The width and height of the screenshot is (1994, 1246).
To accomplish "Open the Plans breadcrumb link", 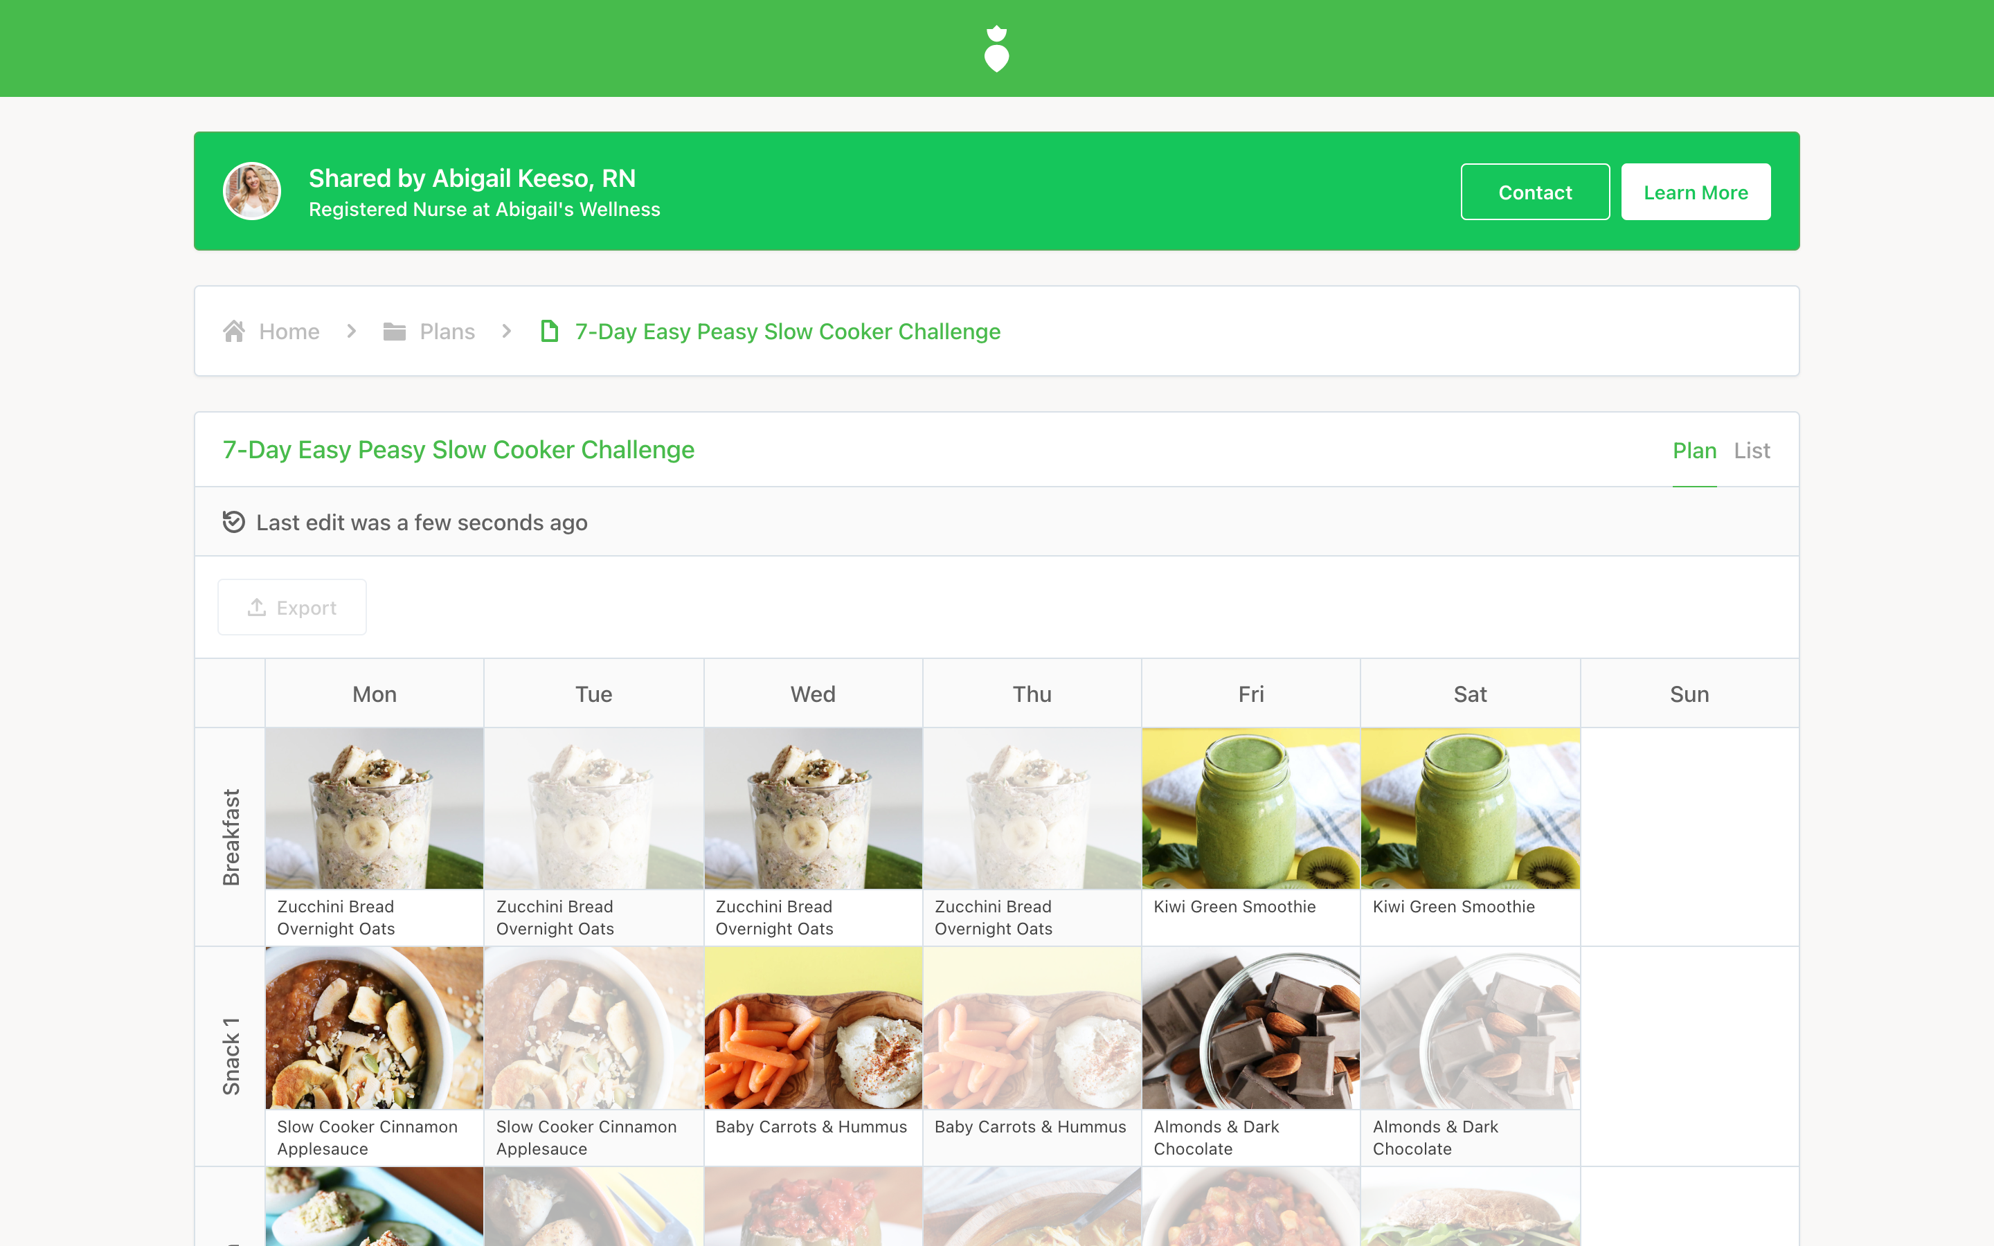I will coord(447,332).
